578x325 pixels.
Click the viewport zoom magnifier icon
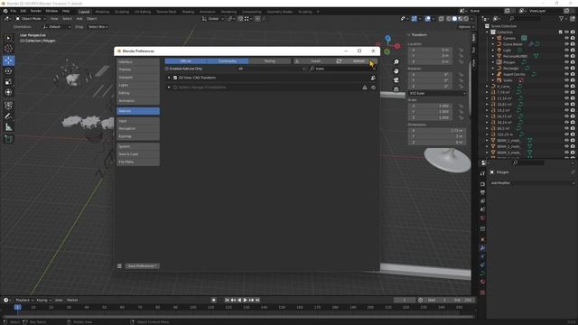pyautogui.click(x=396, y=62)
